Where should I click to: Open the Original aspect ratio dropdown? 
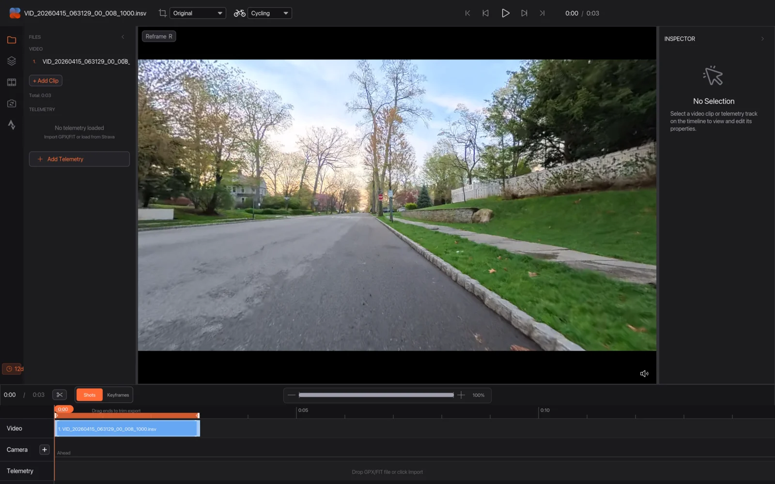[198, 13]
